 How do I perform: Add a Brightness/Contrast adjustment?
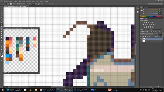click(x=144, y=22)
